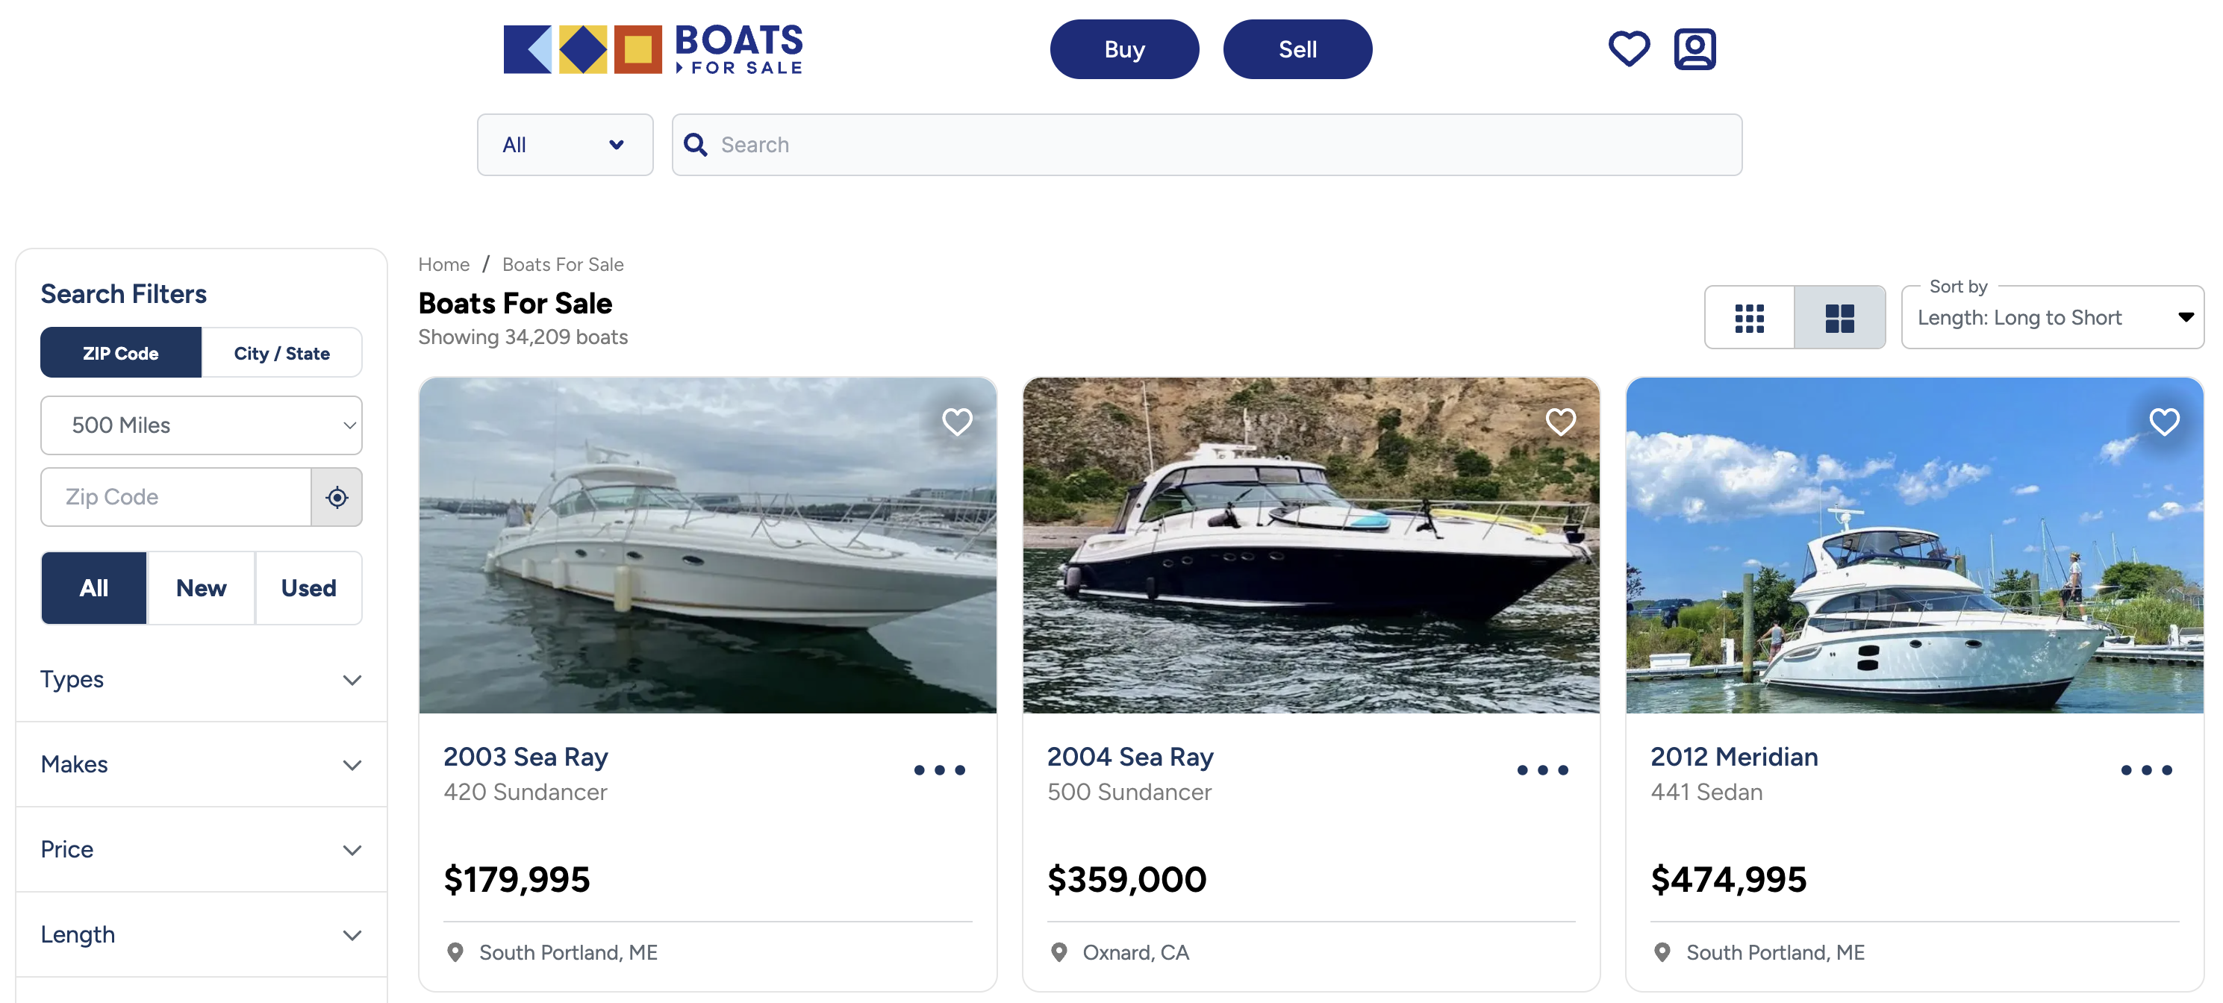
Task: Use current location target icon beside Zip Code
Action: (x=337, y=497)
